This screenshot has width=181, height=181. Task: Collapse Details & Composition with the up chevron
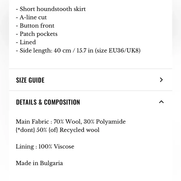(161, 102)
